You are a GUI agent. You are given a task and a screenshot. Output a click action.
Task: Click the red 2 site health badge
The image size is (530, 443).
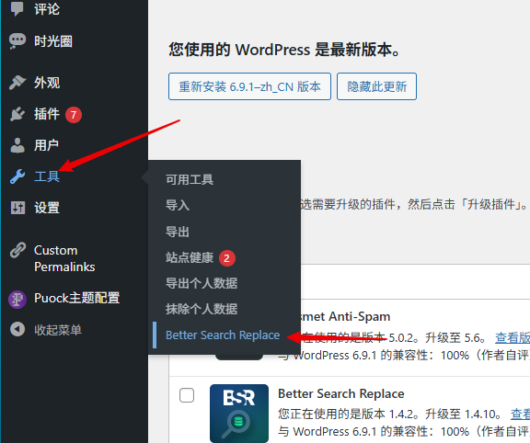click(x=226, y=258)
